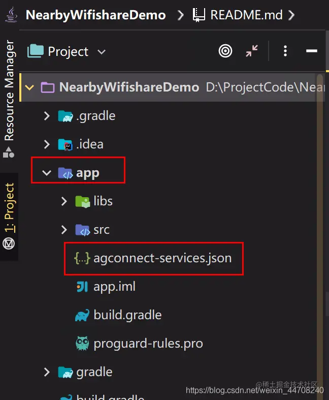Select the app.iml file
This screenshot has height=400, width=329.
(x=114, y=287)
